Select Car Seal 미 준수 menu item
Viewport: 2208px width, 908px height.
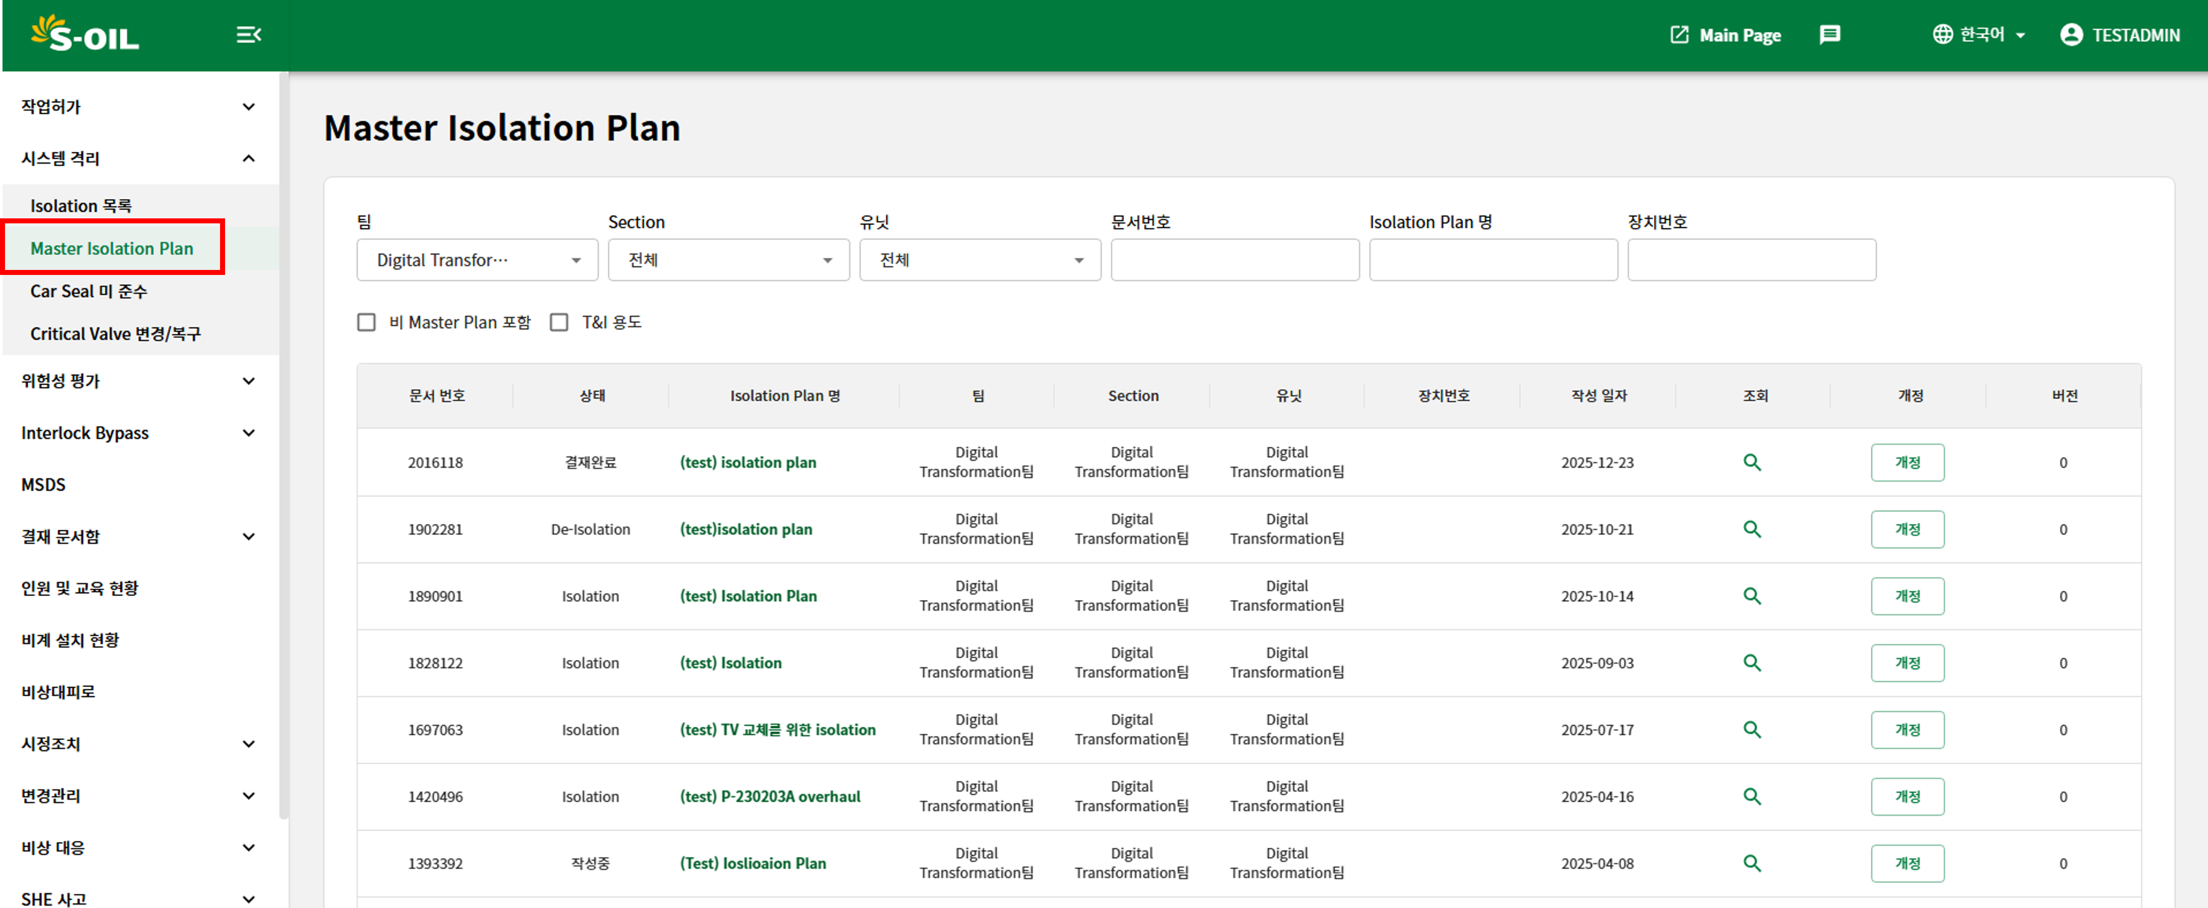[x=89, y=292]
